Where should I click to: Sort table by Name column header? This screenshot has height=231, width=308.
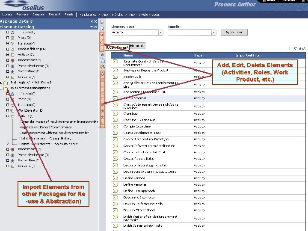[128, 56]
